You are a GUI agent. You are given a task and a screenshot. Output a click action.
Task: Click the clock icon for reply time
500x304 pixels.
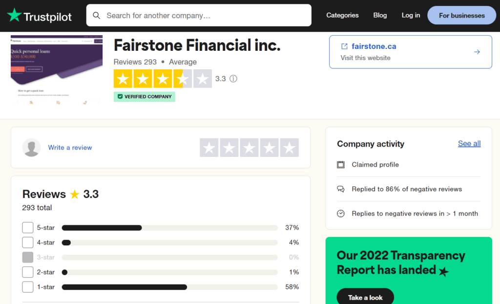coord(340,214)
